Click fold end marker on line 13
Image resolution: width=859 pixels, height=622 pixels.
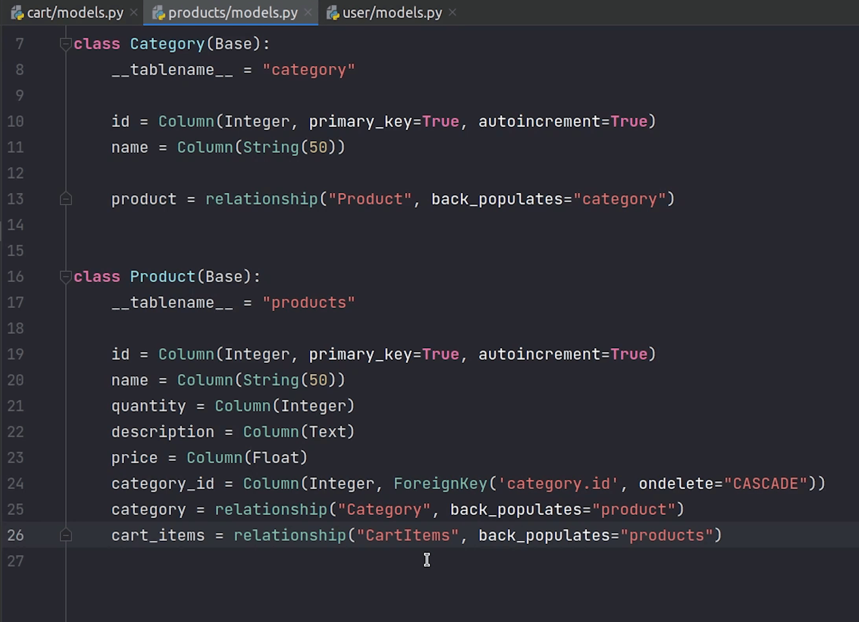pos(66,199)
